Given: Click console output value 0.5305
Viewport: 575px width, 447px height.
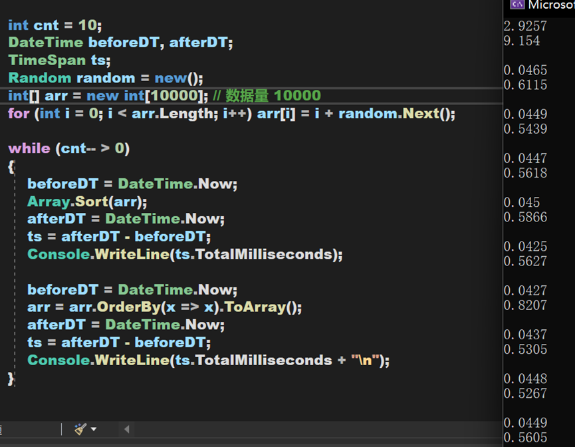Looking at the screenshot, I should [525, 349].
